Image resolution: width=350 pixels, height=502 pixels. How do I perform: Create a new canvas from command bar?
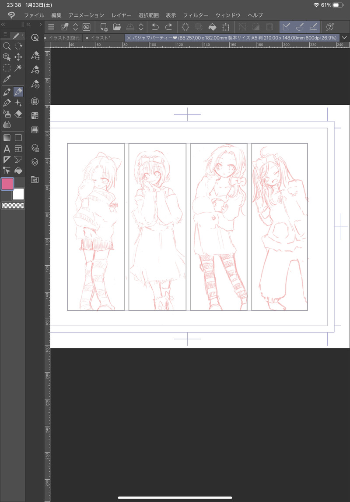click(x=104, y=27)
